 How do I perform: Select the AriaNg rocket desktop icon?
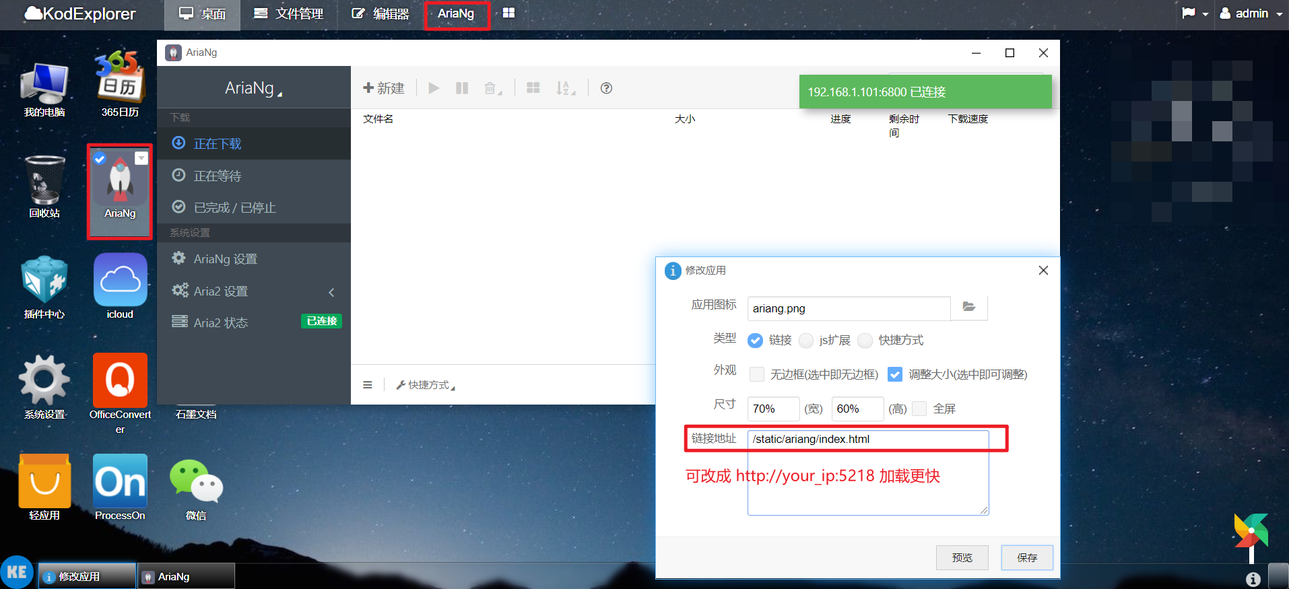[x=120, y=191]
